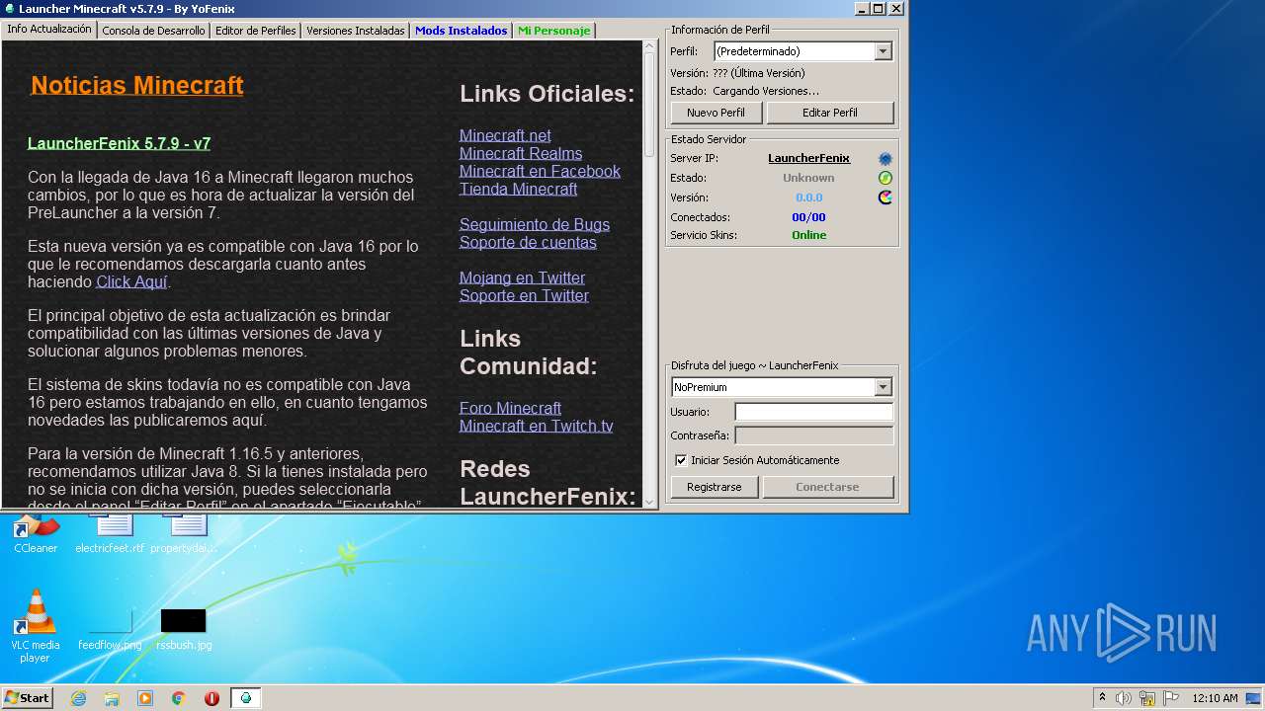Image resolution: width=1265 pixels, height=711 pixels.
Task: Click the Editar Perfil button
Action: [x=830, y=113]
